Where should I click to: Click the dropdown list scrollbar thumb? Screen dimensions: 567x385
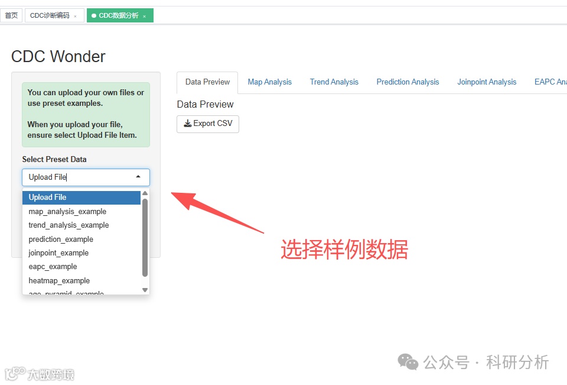tap(145, 238)
